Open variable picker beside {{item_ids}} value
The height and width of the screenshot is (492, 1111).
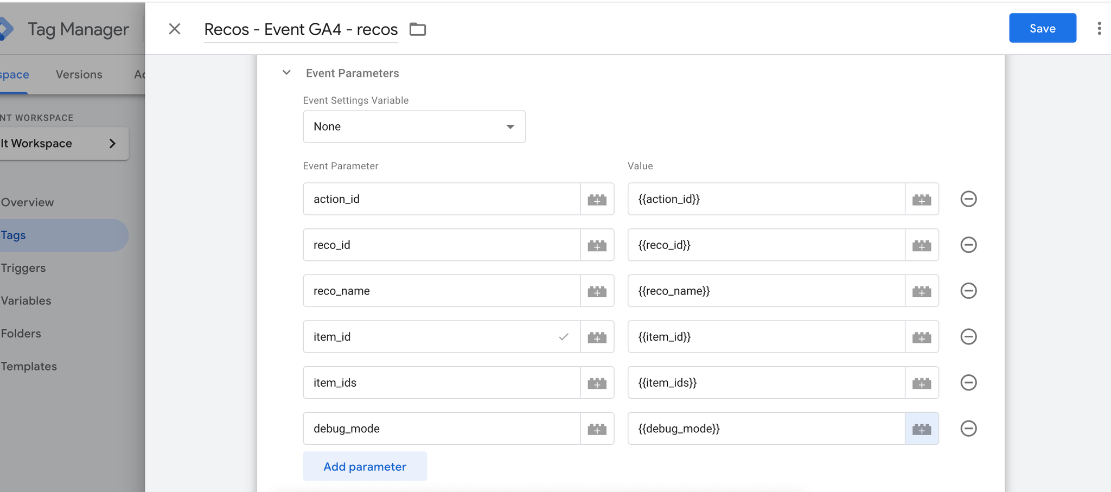click(922, 383)
